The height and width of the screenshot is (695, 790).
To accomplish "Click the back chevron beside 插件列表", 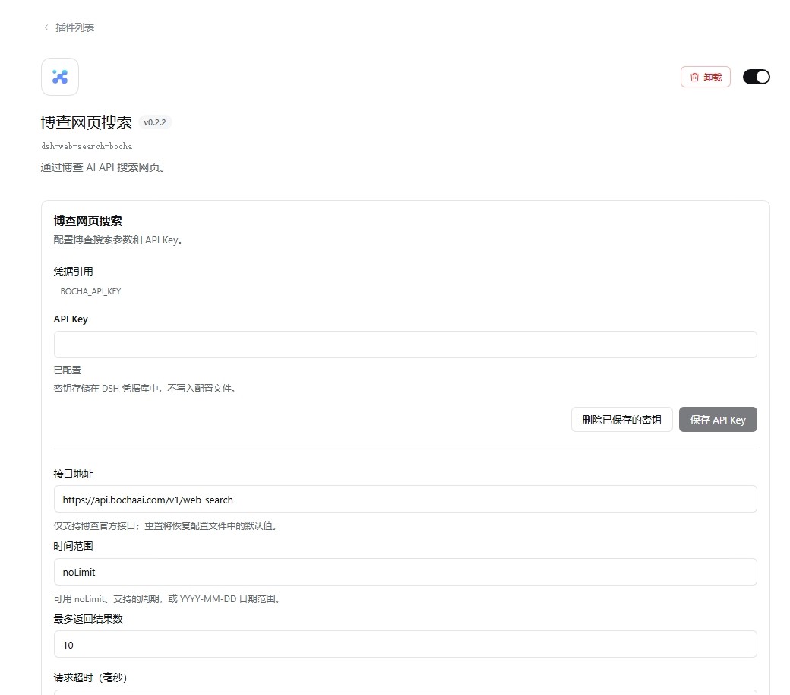I will tap(46, 27).
